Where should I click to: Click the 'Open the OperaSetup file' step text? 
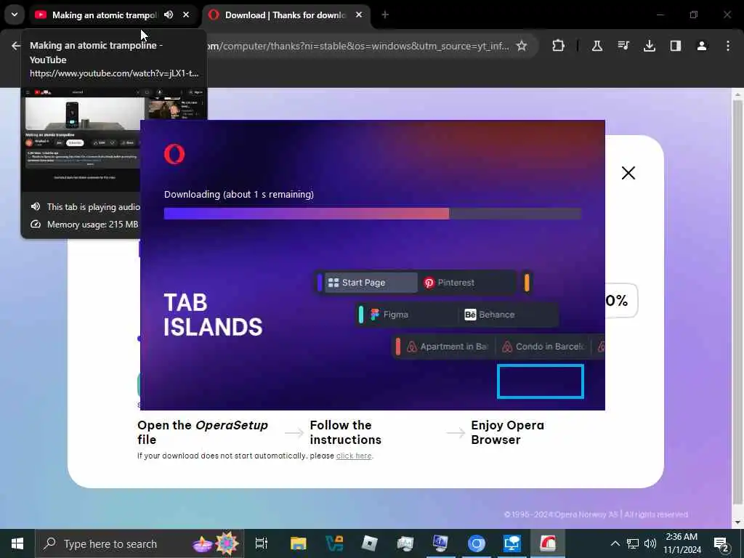point(203,432)
